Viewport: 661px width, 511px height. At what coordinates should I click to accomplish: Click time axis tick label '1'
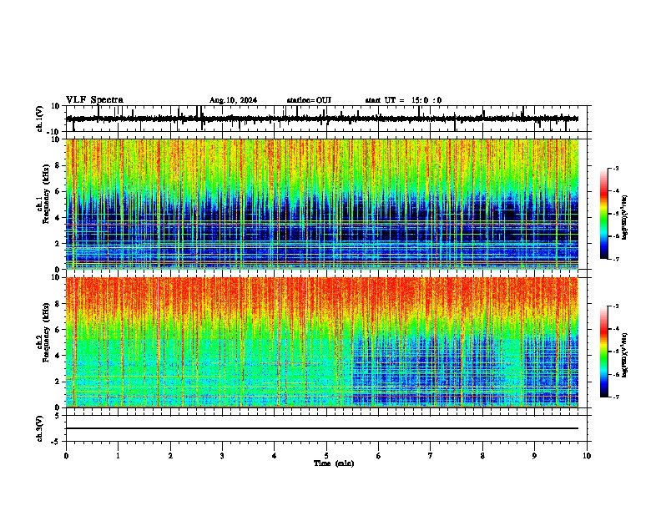click(119, 456)
